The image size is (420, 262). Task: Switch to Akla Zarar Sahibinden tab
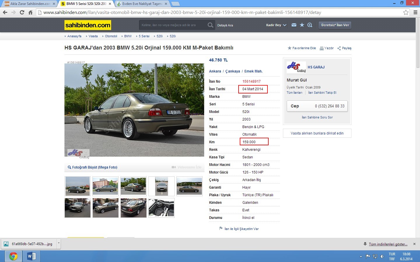point(30,4)
